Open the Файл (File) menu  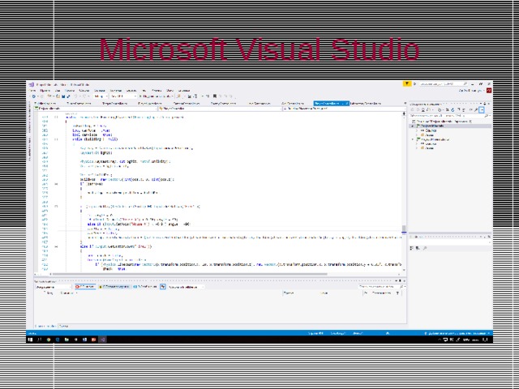pos(32,90)
